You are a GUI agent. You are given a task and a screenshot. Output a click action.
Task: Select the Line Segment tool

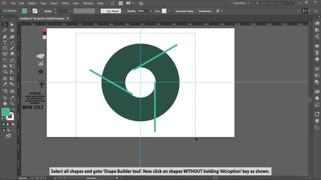pyautogui.click(x=12, y=42)
